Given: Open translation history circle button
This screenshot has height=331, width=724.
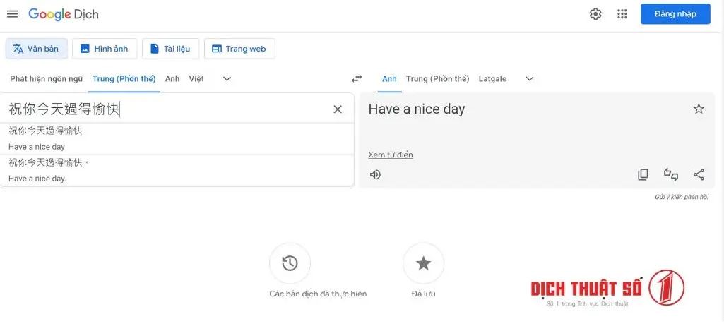Looking at the screenshot, I should 290,263.
